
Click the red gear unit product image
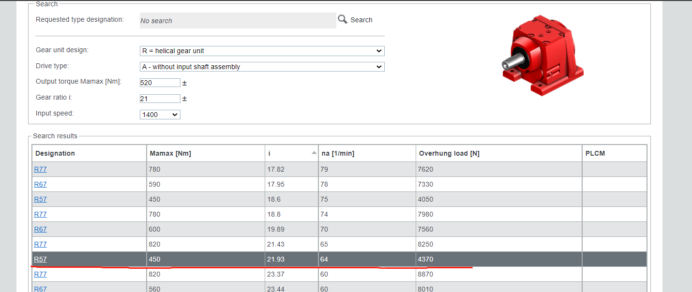click(542, 55)
